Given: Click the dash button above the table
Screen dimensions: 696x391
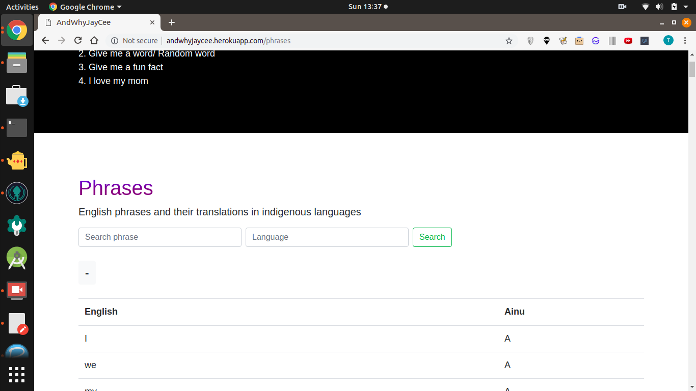Looking at the screenshot, I should [x=87, y=273].
